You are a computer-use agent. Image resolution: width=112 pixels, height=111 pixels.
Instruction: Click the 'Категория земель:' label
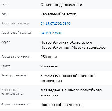14,75
